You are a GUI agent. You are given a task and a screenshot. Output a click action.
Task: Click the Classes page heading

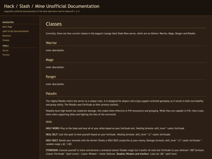pyautogui.click(x=54, y=24)
